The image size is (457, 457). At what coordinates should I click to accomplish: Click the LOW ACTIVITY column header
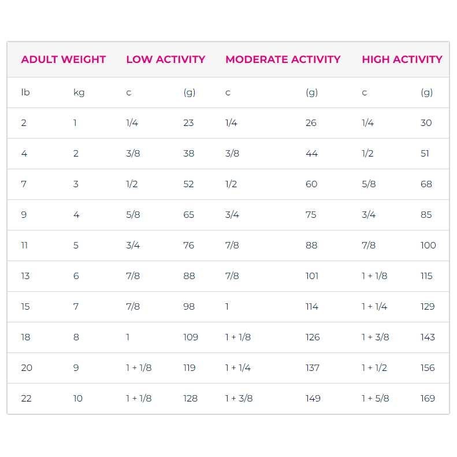click(x=165, y=60)
